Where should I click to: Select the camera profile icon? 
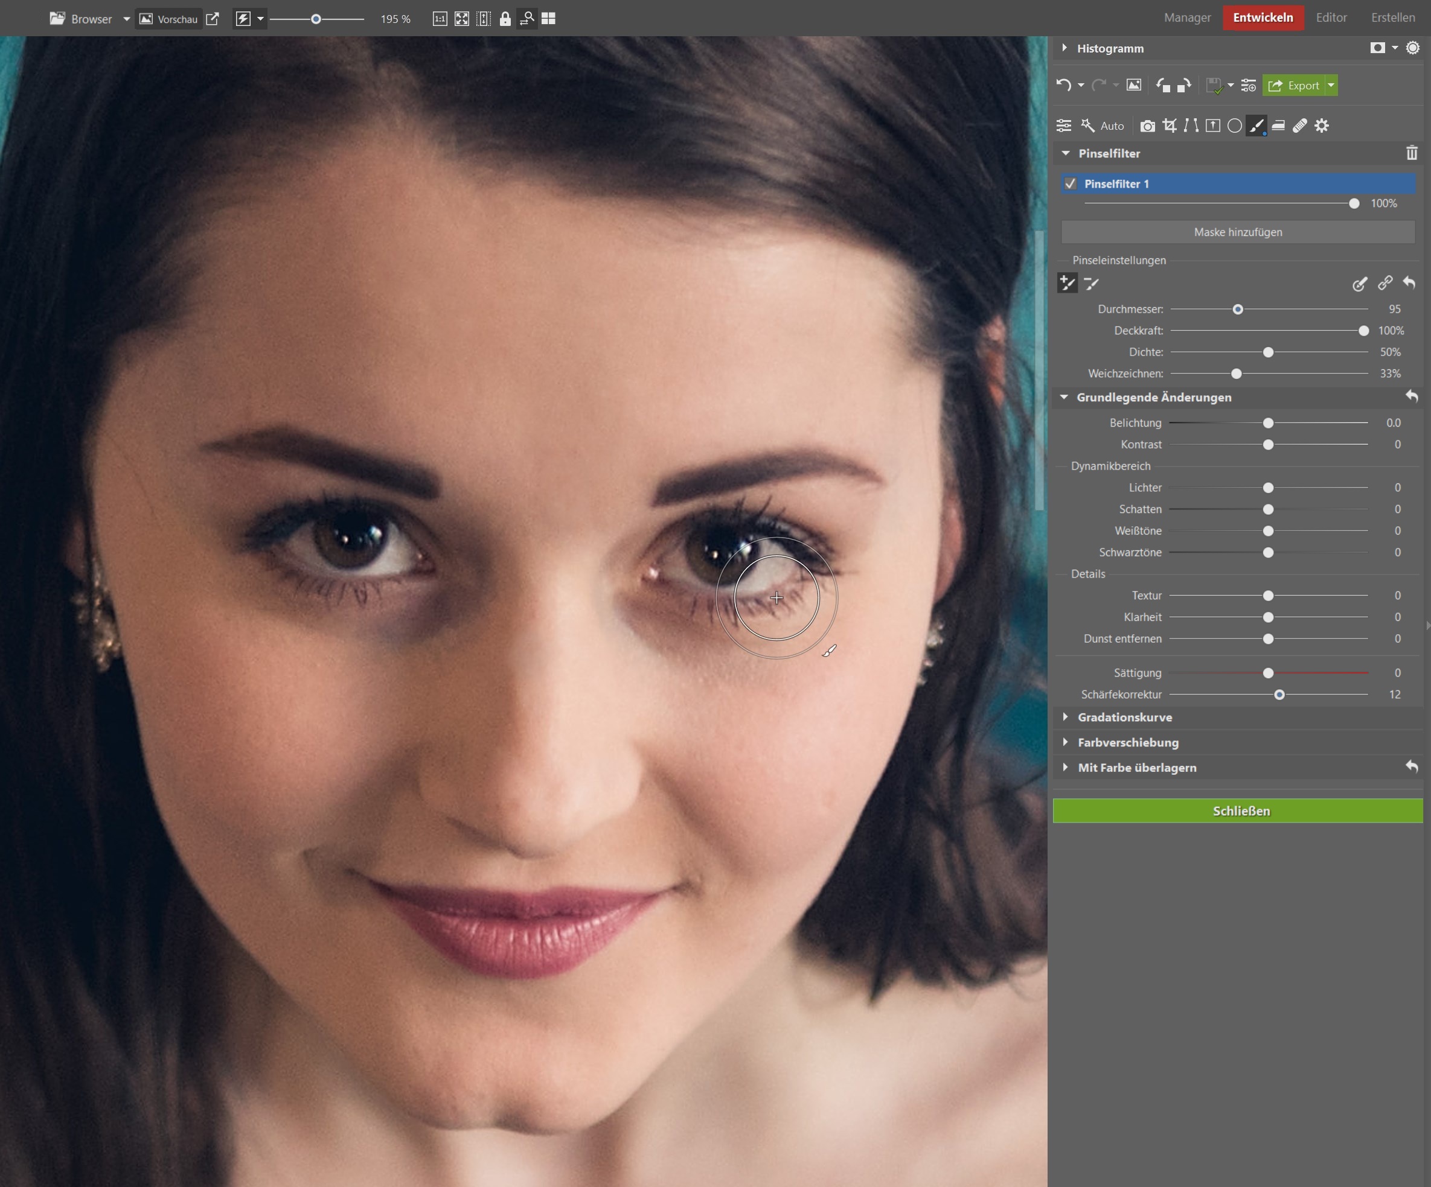pyautogui.click(x=1148, y=126)
